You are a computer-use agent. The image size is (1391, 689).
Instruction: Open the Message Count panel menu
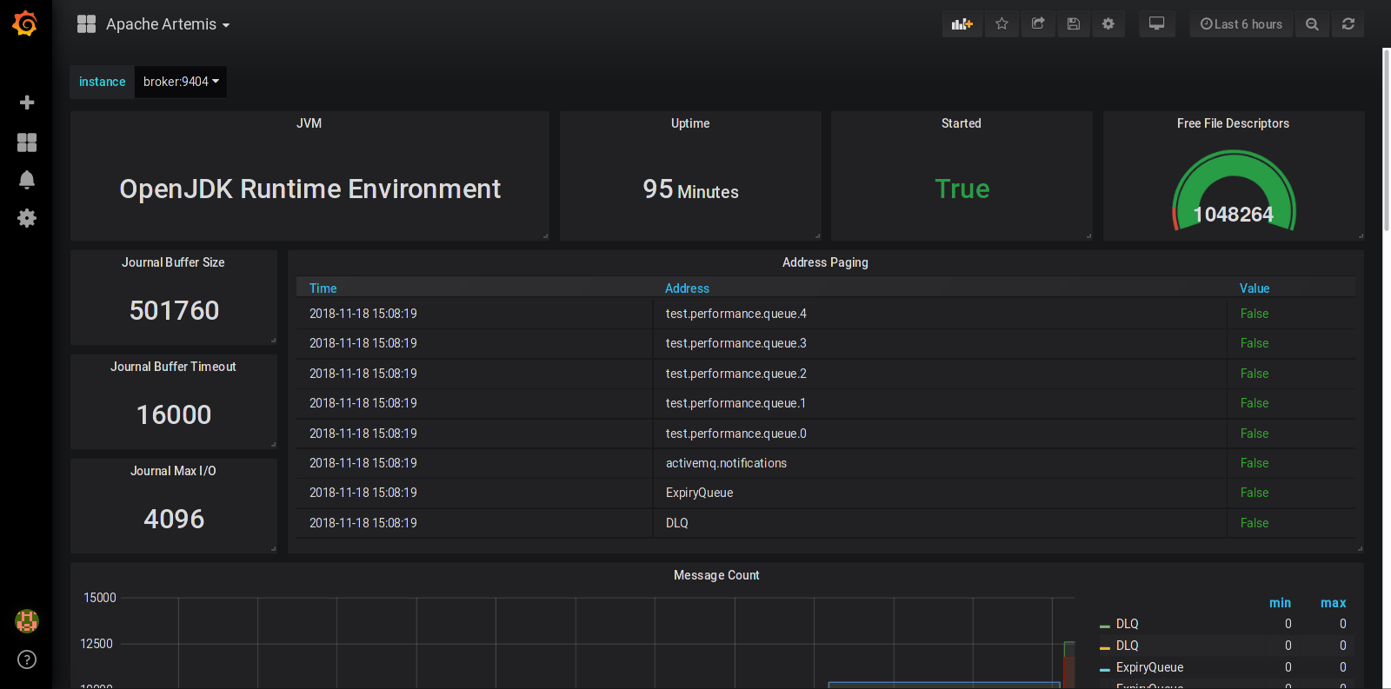coord(716,575)
